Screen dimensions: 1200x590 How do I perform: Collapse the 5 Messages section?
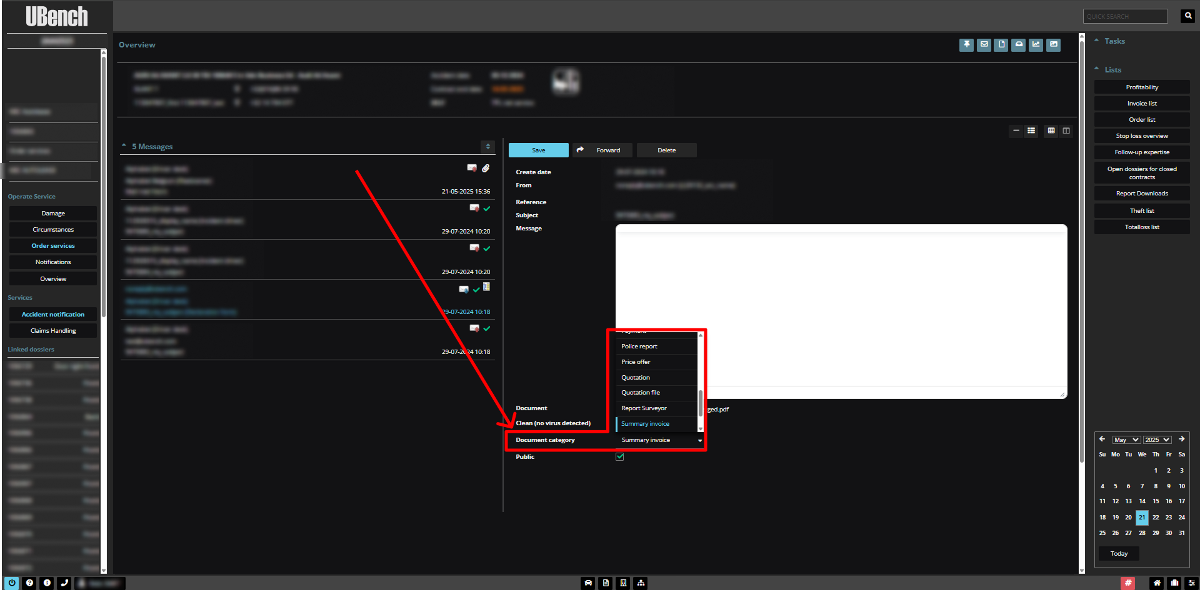point(124,146)
